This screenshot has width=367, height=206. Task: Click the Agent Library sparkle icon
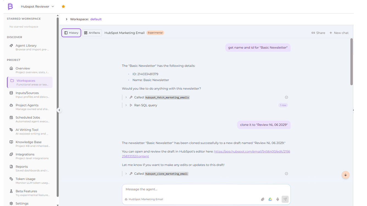(x=11, y=46)
